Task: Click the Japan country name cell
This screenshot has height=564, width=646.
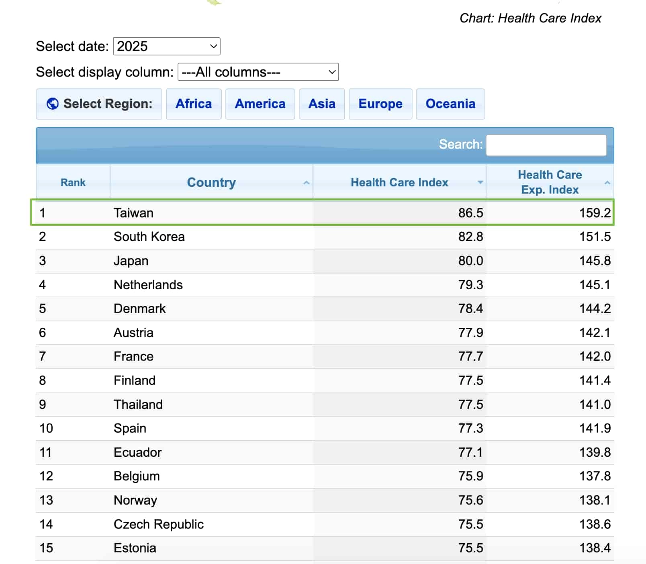Action: click(x=131, y=261)
